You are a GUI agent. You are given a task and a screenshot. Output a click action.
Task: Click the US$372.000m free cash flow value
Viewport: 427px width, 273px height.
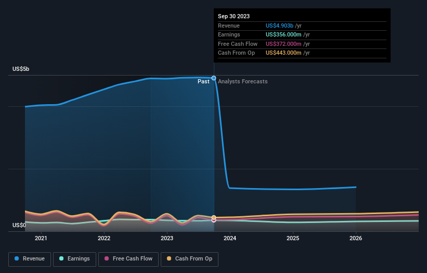click(283, 44)
